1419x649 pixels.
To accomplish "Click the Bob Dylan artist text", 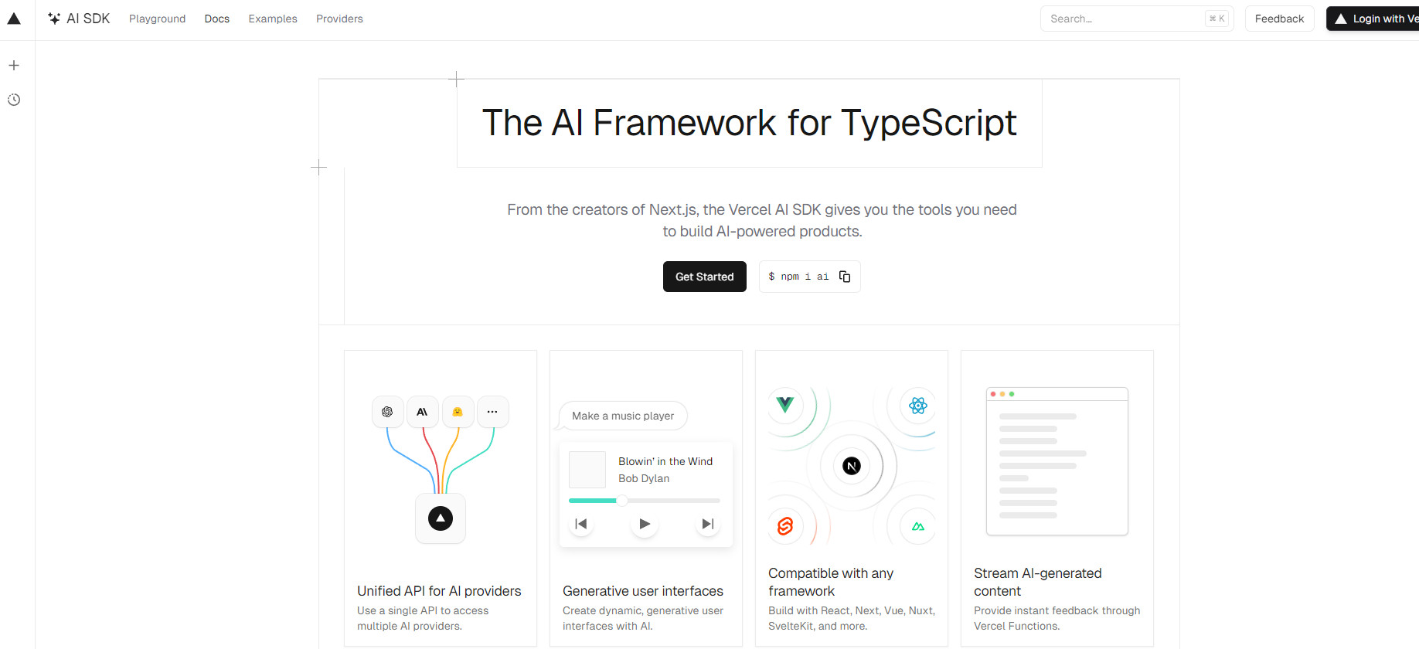I will coord(644,478).
